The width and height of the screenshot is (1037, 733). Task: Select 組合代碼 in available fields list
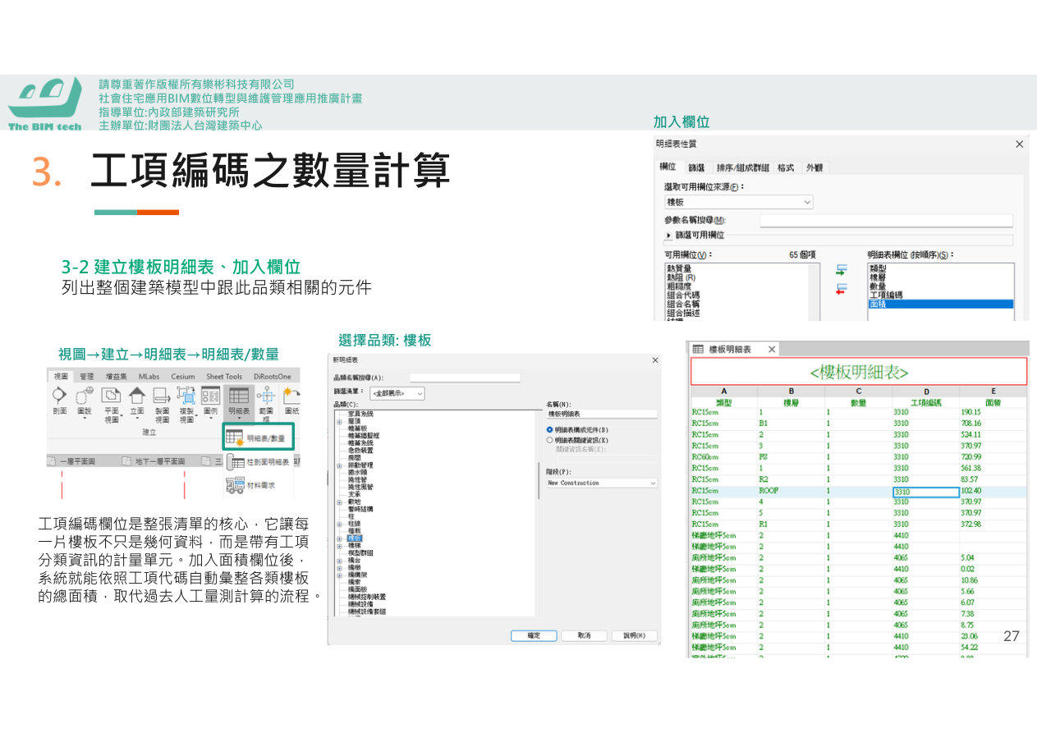pos(683,295)
